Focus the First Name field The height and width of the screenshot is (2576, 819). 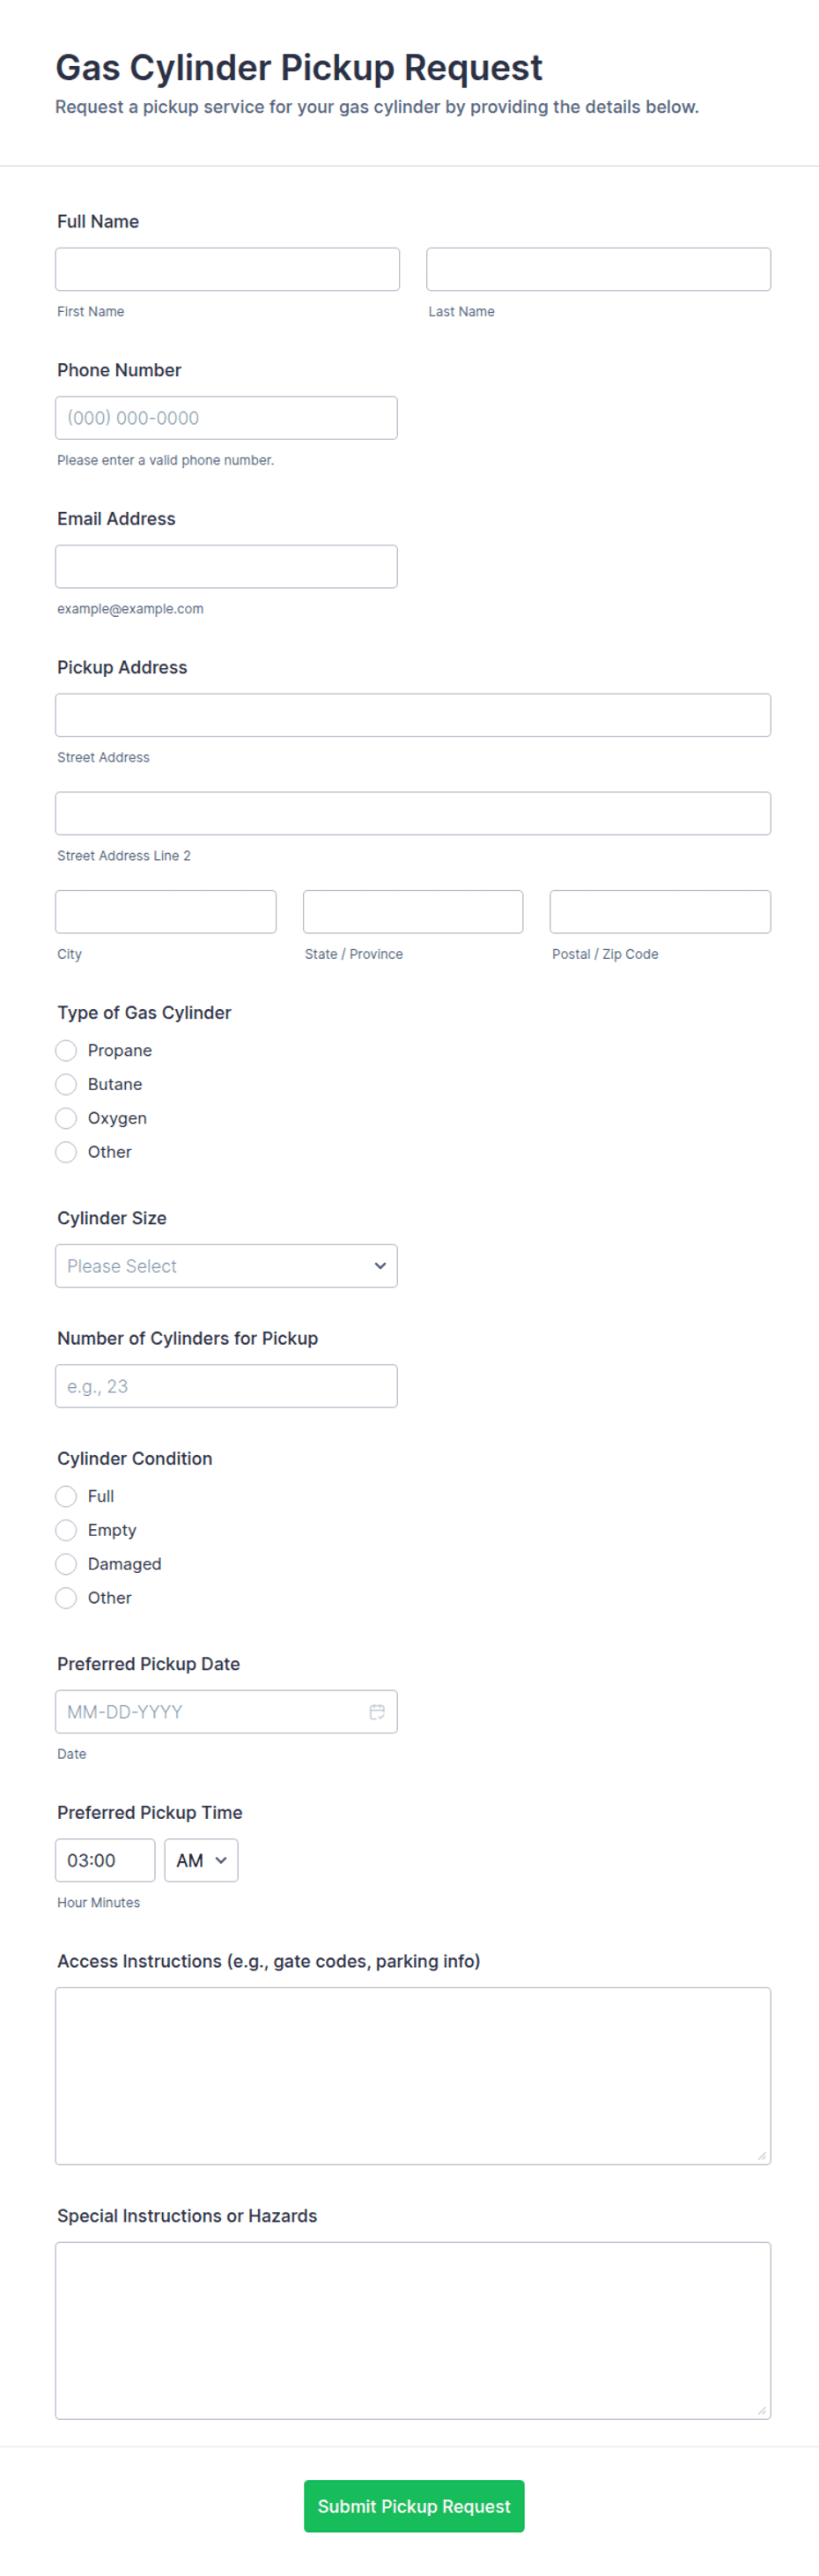226,269
